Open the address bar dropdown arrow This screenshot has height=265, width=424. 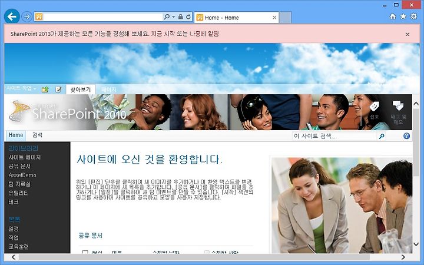(173, 17)
